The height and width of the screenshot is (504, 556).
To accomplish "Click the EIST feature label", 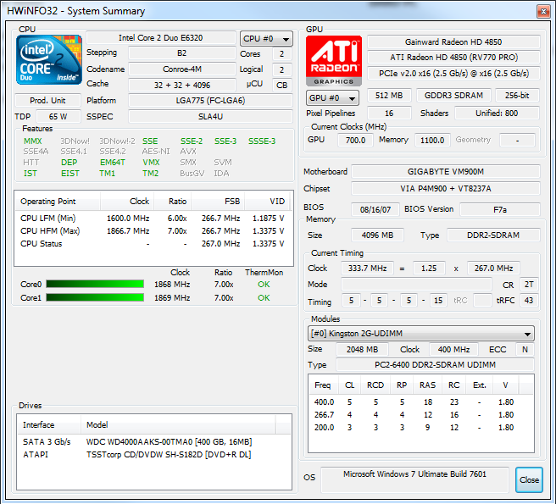I will coord(70,174).
